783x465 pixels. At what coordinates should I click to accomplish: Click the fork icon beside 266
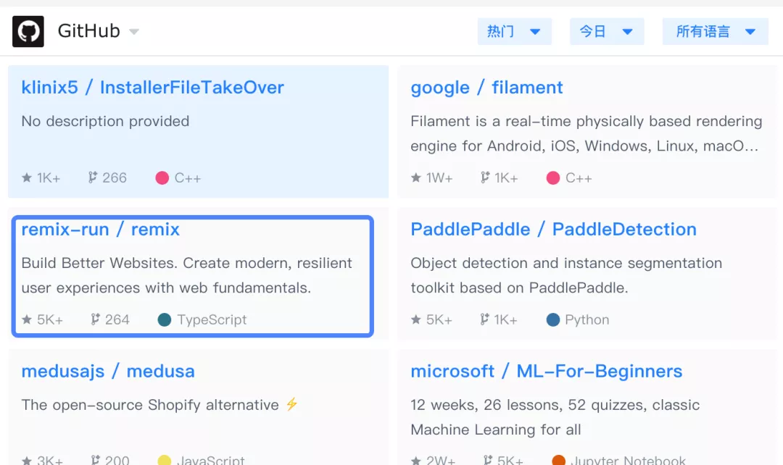(x=92, y=177)
